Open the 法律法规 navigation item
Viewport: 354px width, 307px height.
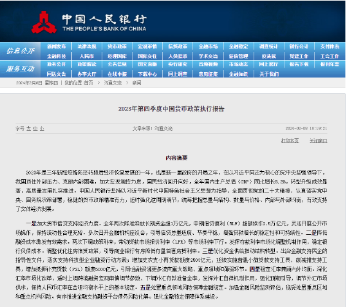coord(87,46)
